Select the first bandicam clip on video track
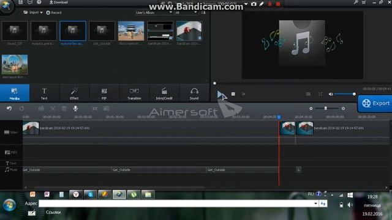The height and width of the screenshot is (220, 392). click(151, 128)
